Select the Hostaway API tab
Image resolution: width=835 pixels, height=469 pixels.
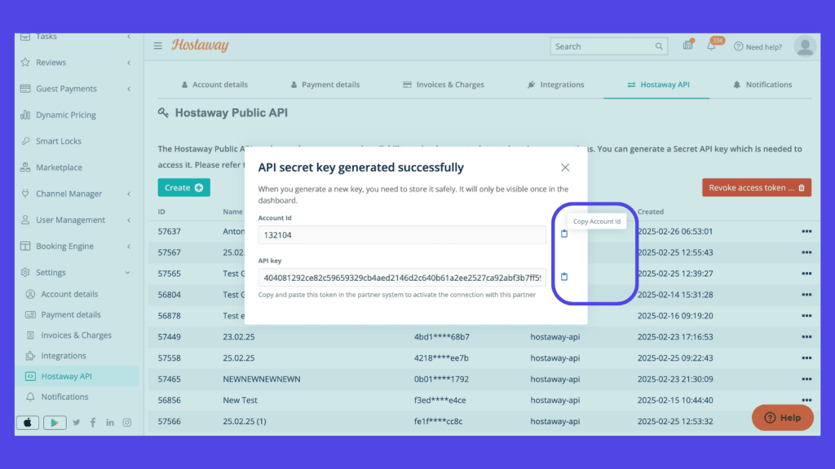658,85
